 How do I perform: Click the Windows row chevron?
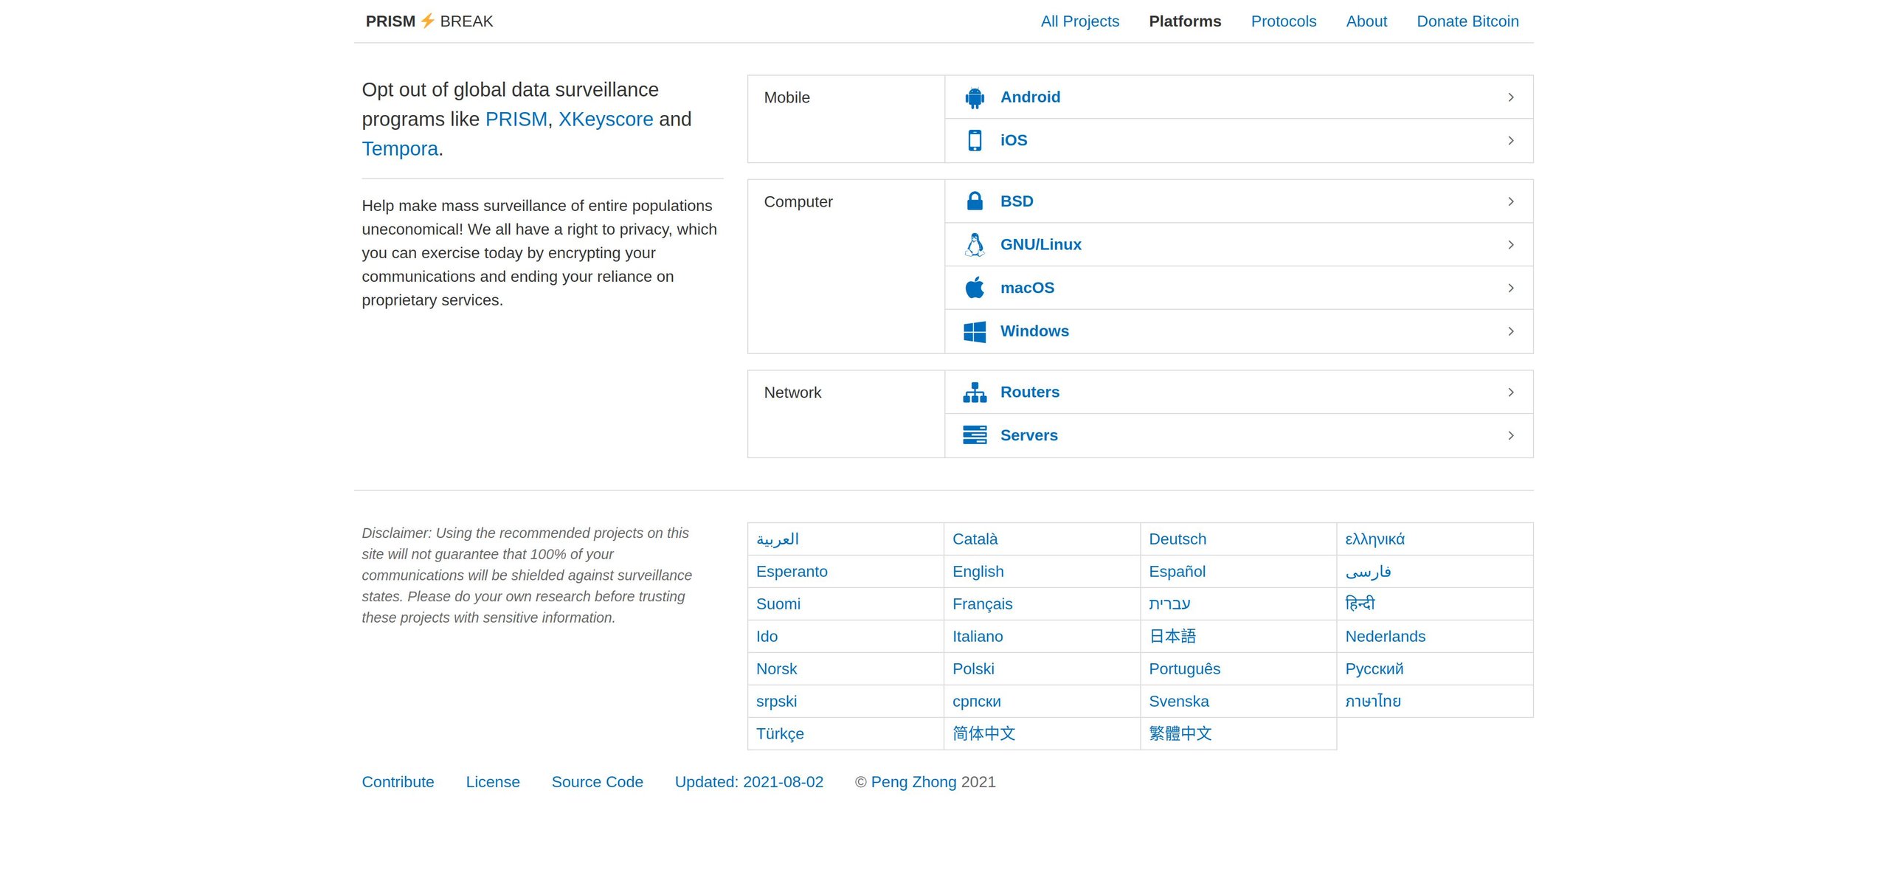click(1510, 331)
